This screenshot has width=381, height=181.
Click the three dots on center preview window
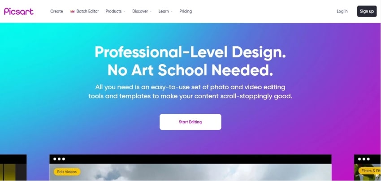tap(59, 159)
